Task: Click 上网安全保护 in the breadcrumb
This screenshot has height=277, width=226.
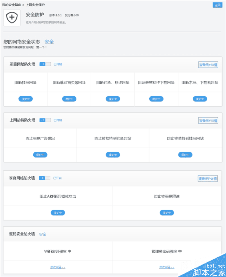Action: coord(35,5)
